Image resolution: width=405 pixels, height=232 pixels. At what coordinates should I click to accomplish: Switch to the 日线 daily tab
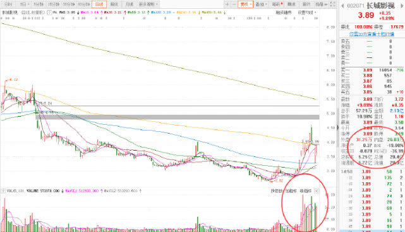click(x=99, y=4)
